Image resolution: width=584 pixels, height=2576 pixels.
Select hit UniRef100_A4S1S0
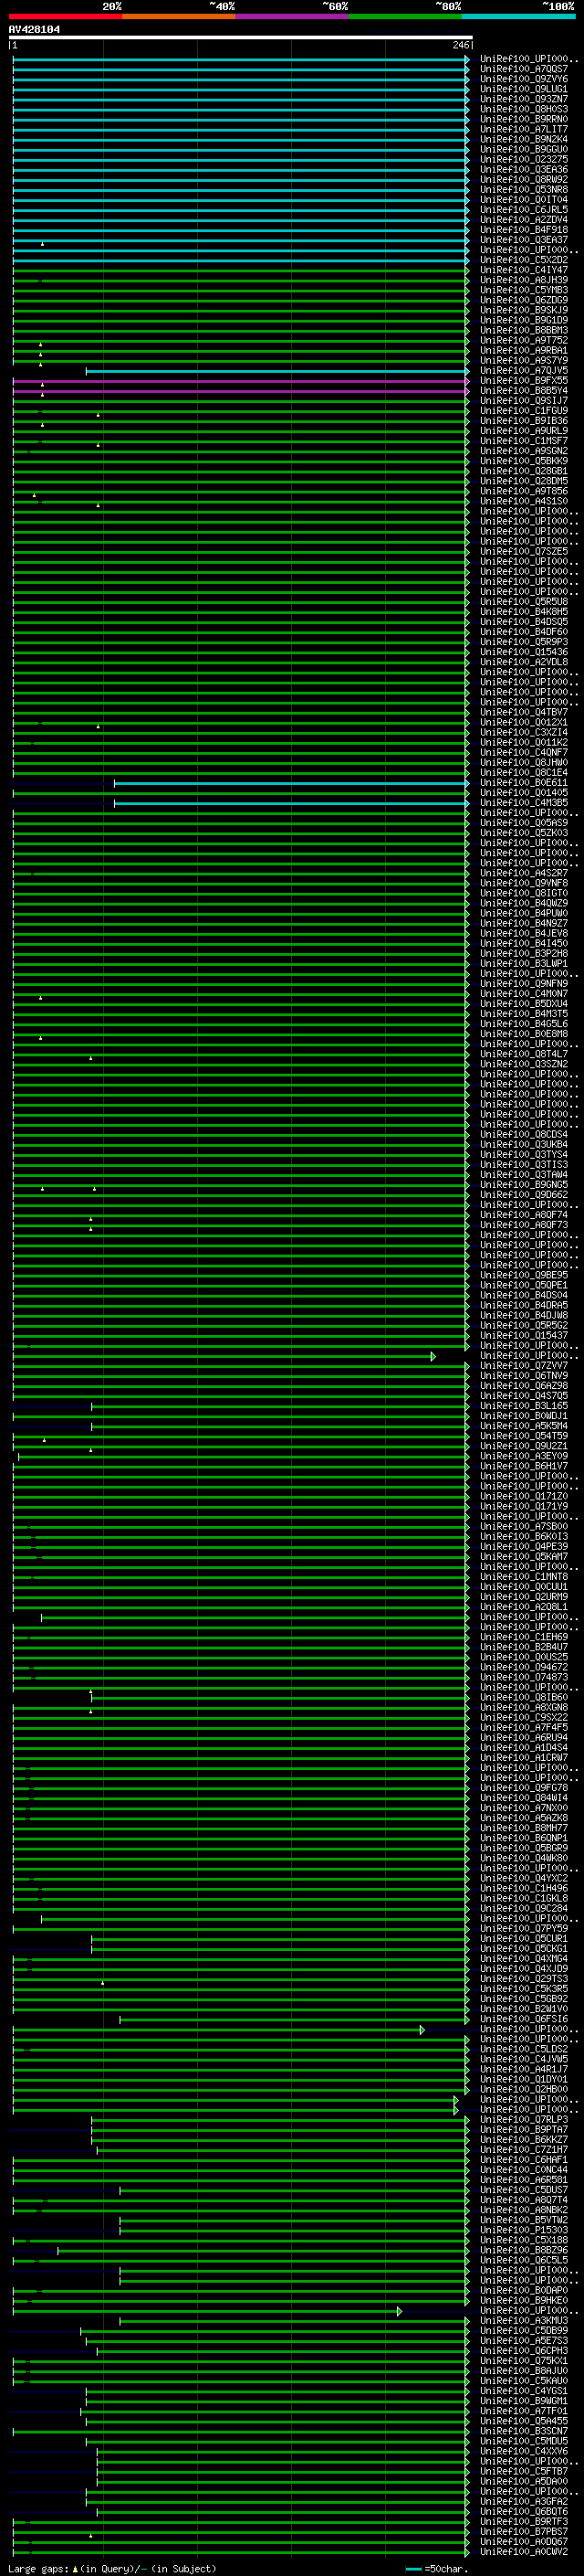pyautogui.click(x=523, y=501)
